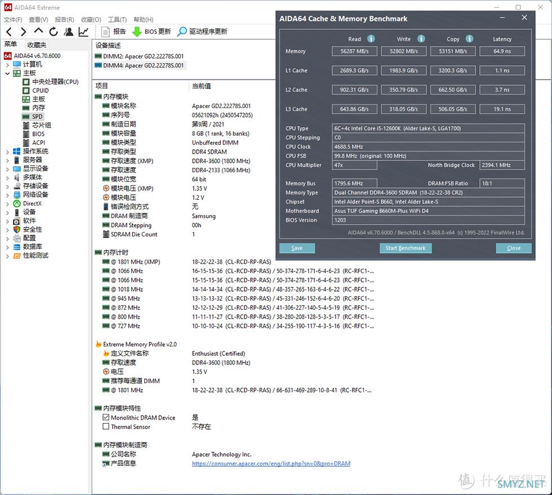Select the 内存 memory tree item
This screenshot has width=552, height=495.
[34, 108]
